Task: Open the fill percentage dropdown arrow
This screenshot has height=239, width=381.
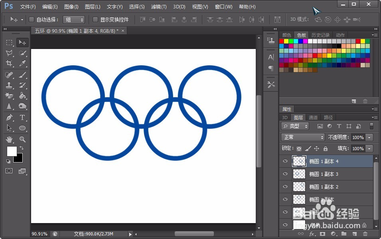Action: [369, 149]
